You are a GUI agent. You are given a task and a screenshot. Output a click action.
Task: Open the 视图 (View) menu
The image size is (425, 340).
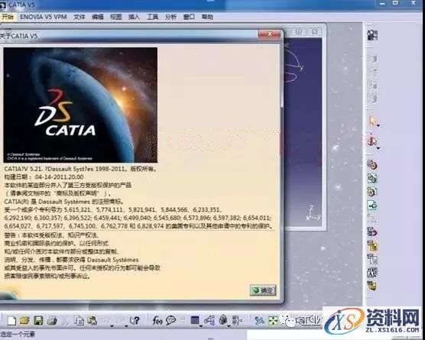[x=116, y=17]
